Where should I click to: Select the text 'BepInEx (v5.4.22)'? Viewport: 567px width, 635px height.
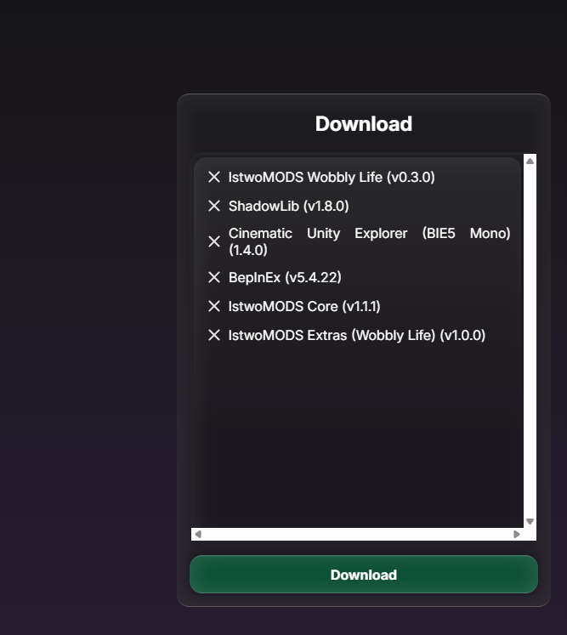(285, 278)
